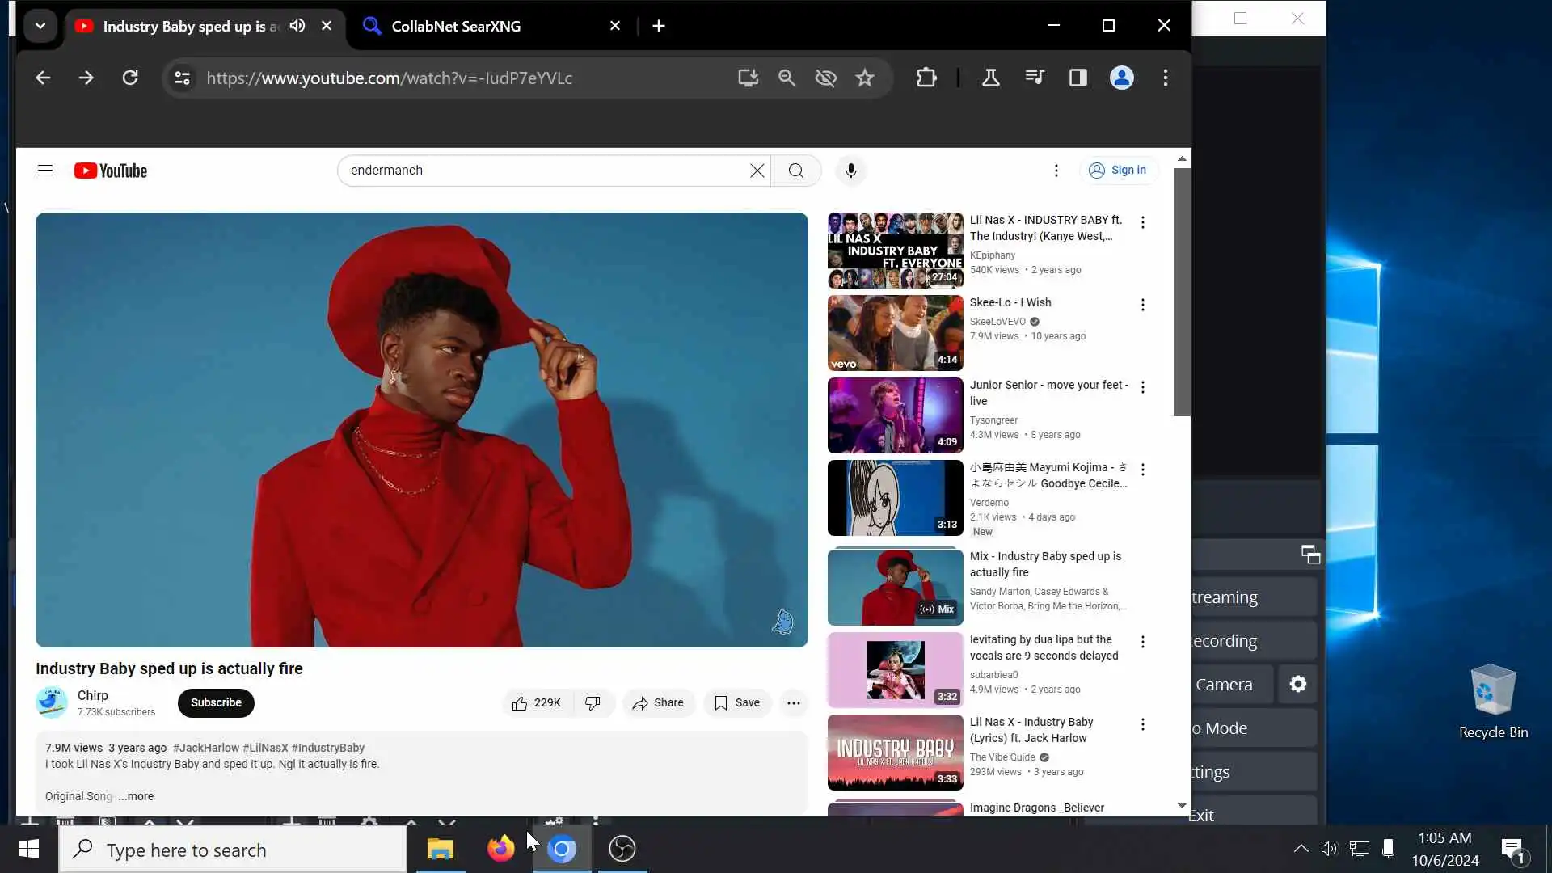Image resolution: width=1552 pixels, height=873 pixels.
Task: Expand the description with ...more
Action: [136, 796]
